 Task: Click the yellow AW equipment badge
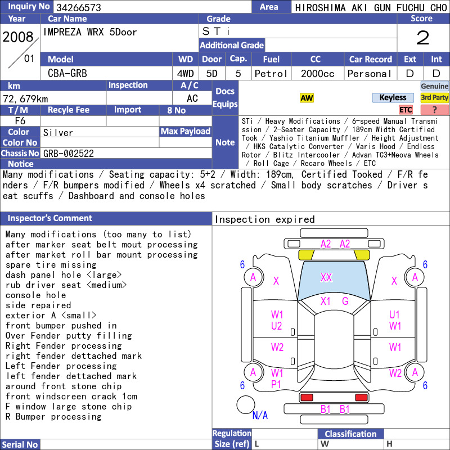[x=307, y=98]
